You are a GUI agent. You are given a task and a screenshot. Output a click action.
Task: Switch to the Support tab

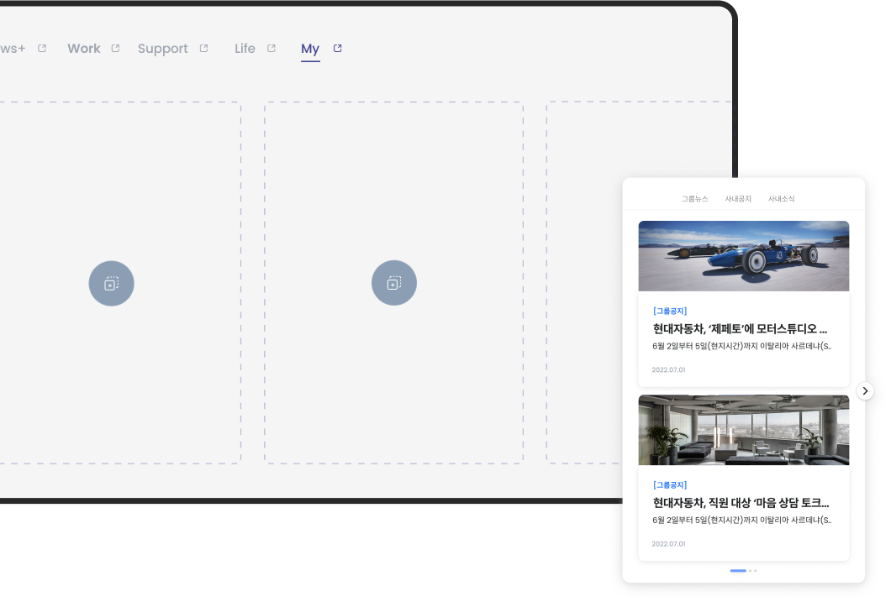162,49
